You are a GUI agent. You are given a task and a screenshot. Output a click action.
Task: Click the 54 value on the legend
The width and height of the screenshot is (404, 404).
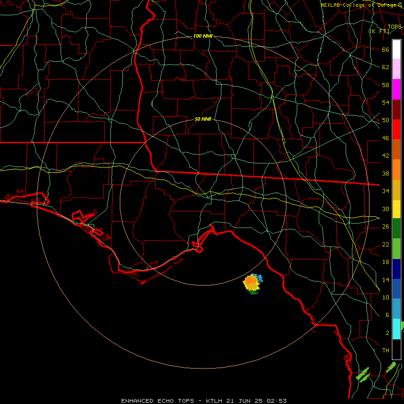386,102
